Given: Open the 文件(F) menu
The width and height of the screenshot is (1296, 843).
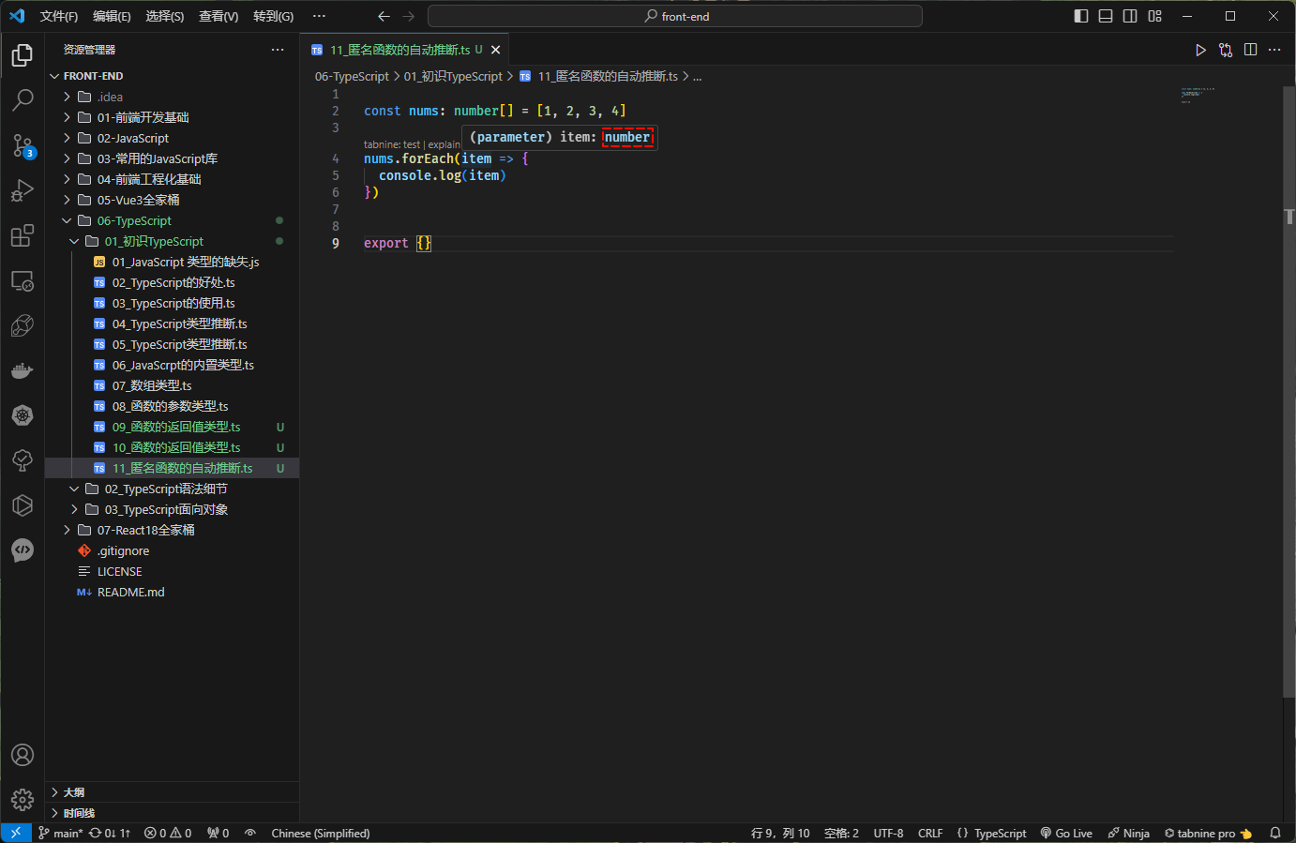Looking at the screenshot, I should tap(58, 16).
